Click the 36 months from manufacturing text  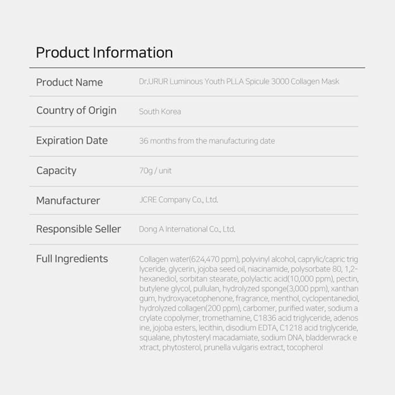tap(207, 141)
